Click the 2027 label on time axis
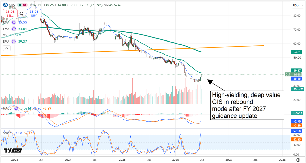Screen dimensions: 306x163 coord(229,160)
